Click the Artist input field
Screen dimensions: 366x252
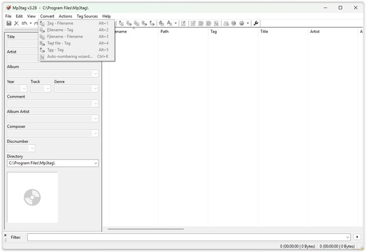coord(23,59)
